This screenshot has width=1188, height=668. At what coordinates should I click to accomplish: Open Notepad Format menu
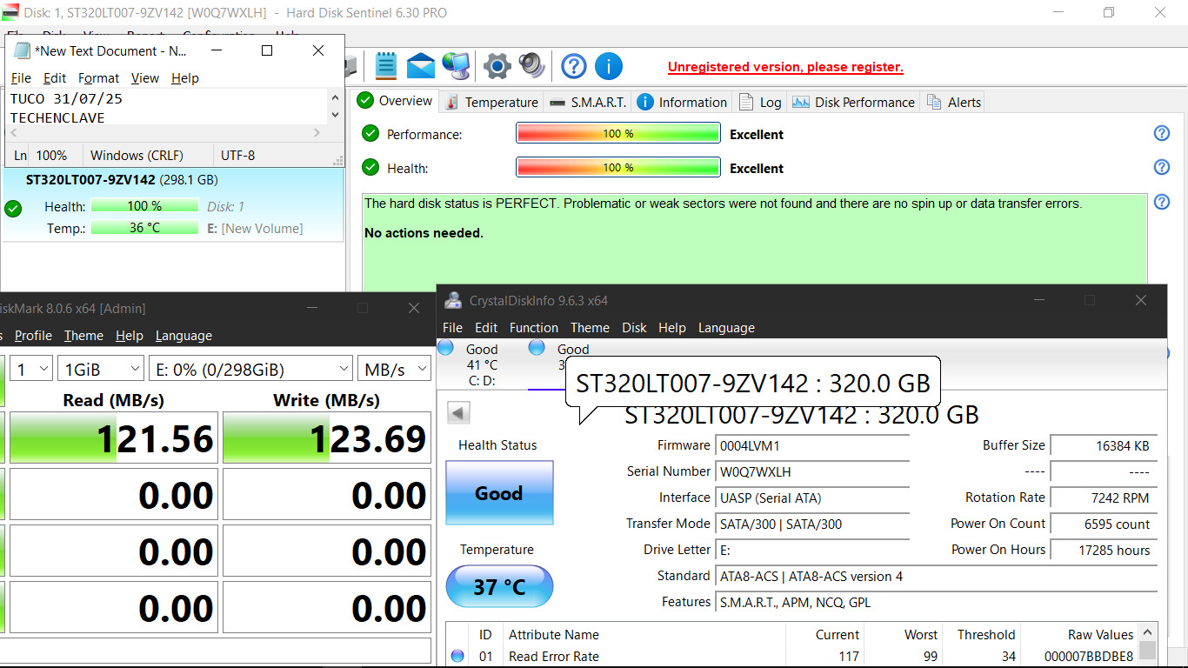98,77
